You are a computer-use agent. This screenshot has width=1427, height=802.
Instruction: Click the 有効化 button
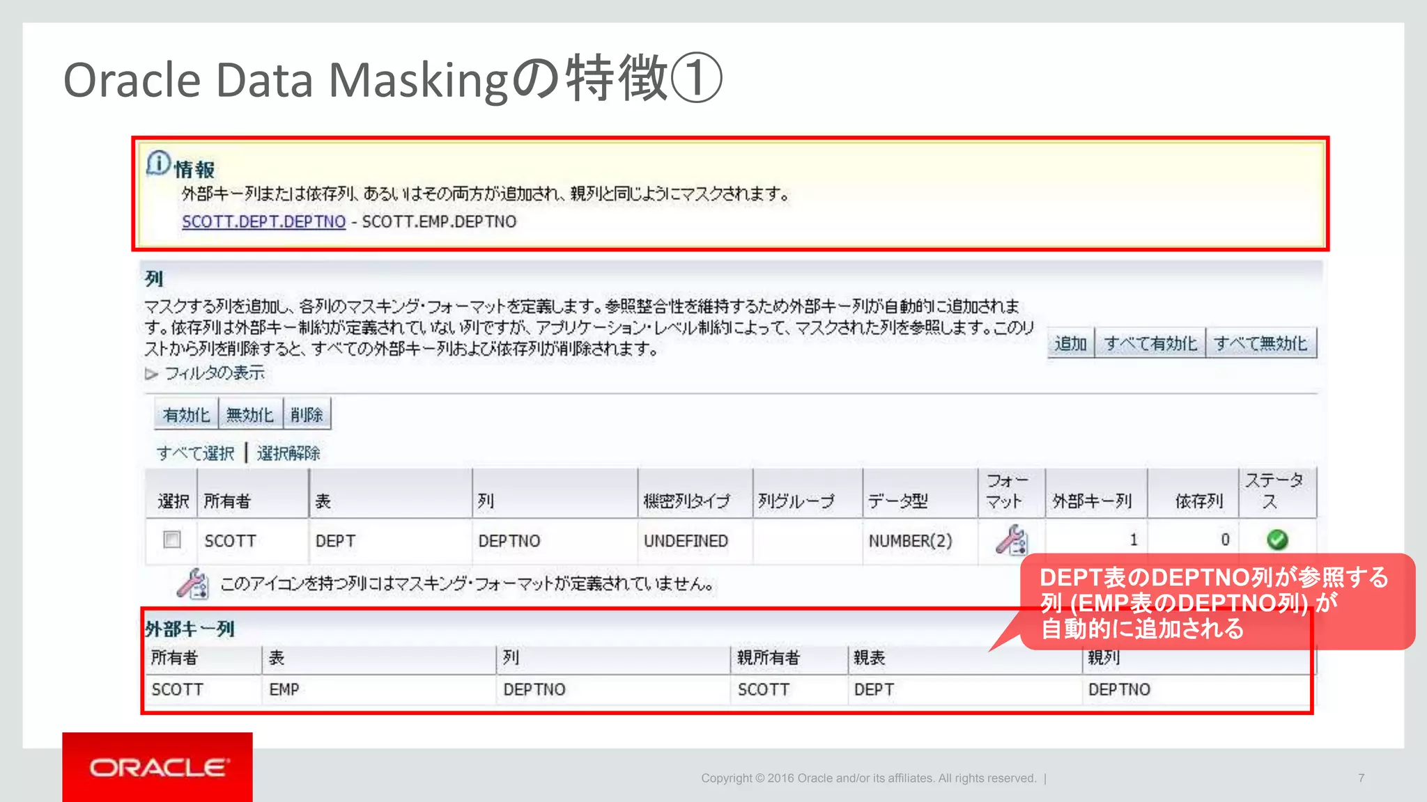point(186,414)
